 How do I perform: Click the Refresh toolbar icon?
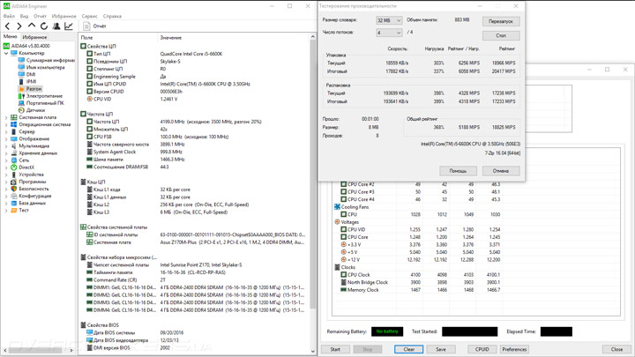tap(44, 26)
